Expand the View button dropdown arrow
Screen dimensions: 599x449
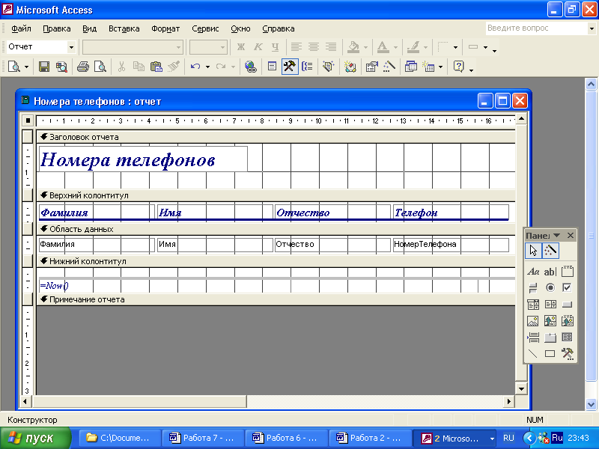click(x=26, y=67)
